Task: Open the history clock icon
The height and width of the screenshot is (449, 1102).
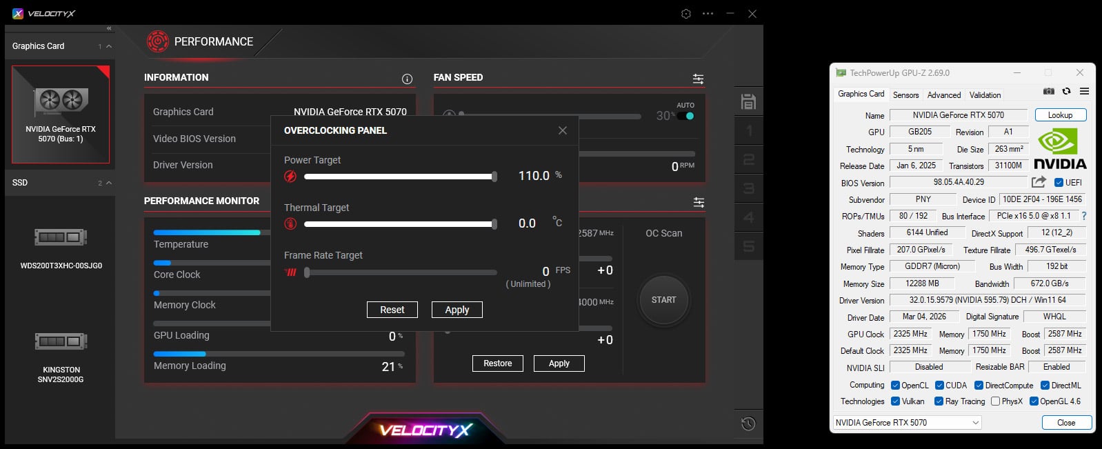Action: [748, 424]
